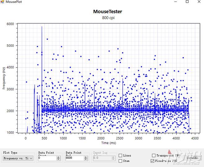Image resolution: width=204 pixels, height=167 pixels.
Task: Click the MouseTester chart title
Action: [x=108, y=11]
